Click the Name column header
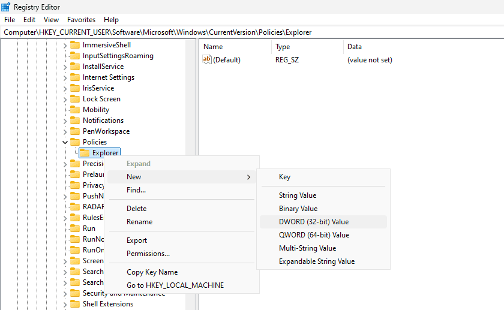This screenshot has height=310, width=504. (236, 47)
